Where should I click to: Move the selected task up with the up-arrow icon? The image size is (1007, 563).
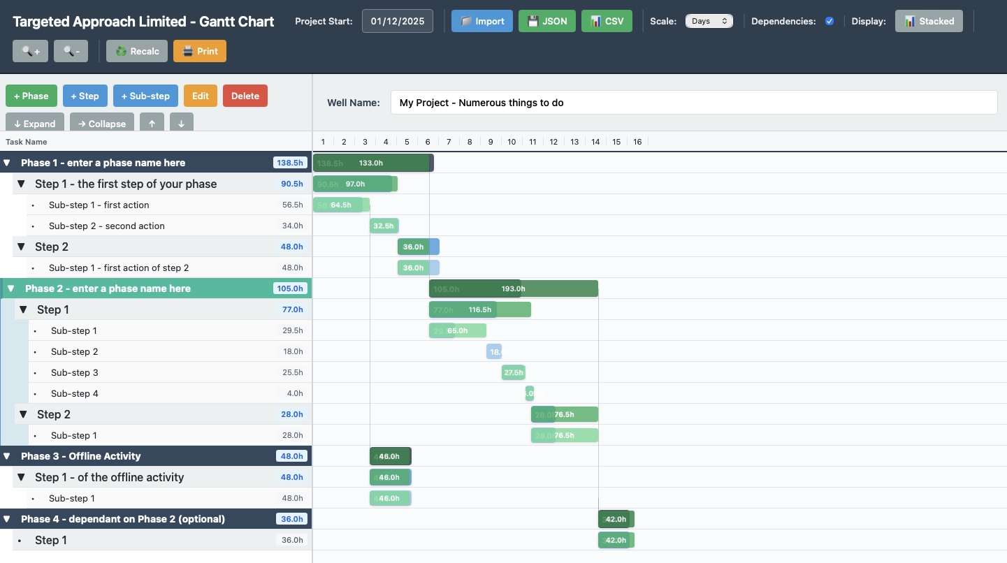pos(152,122)
